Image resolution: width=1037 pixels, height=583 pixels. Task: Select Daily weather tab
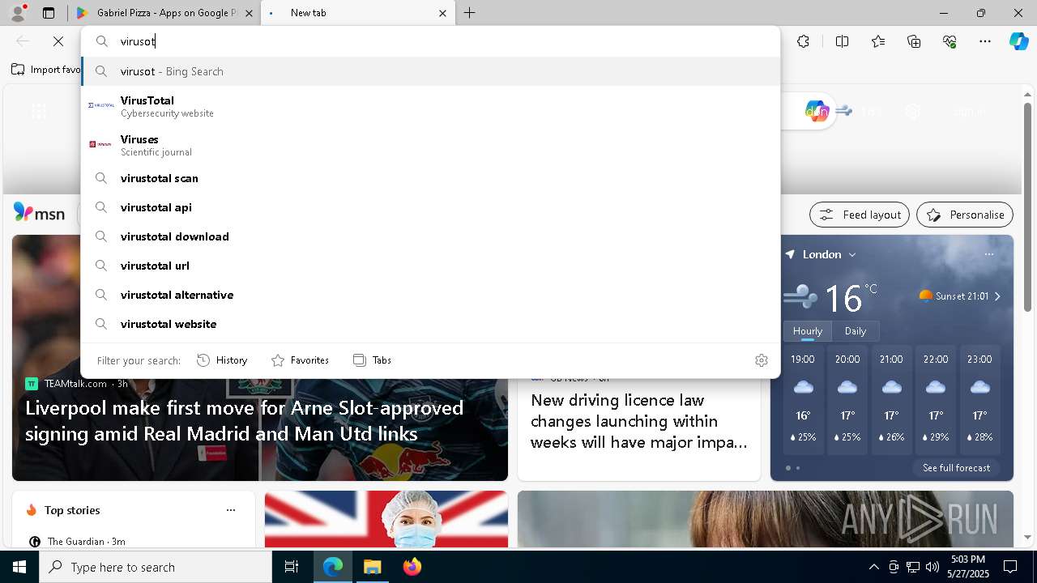coord(856,330)
